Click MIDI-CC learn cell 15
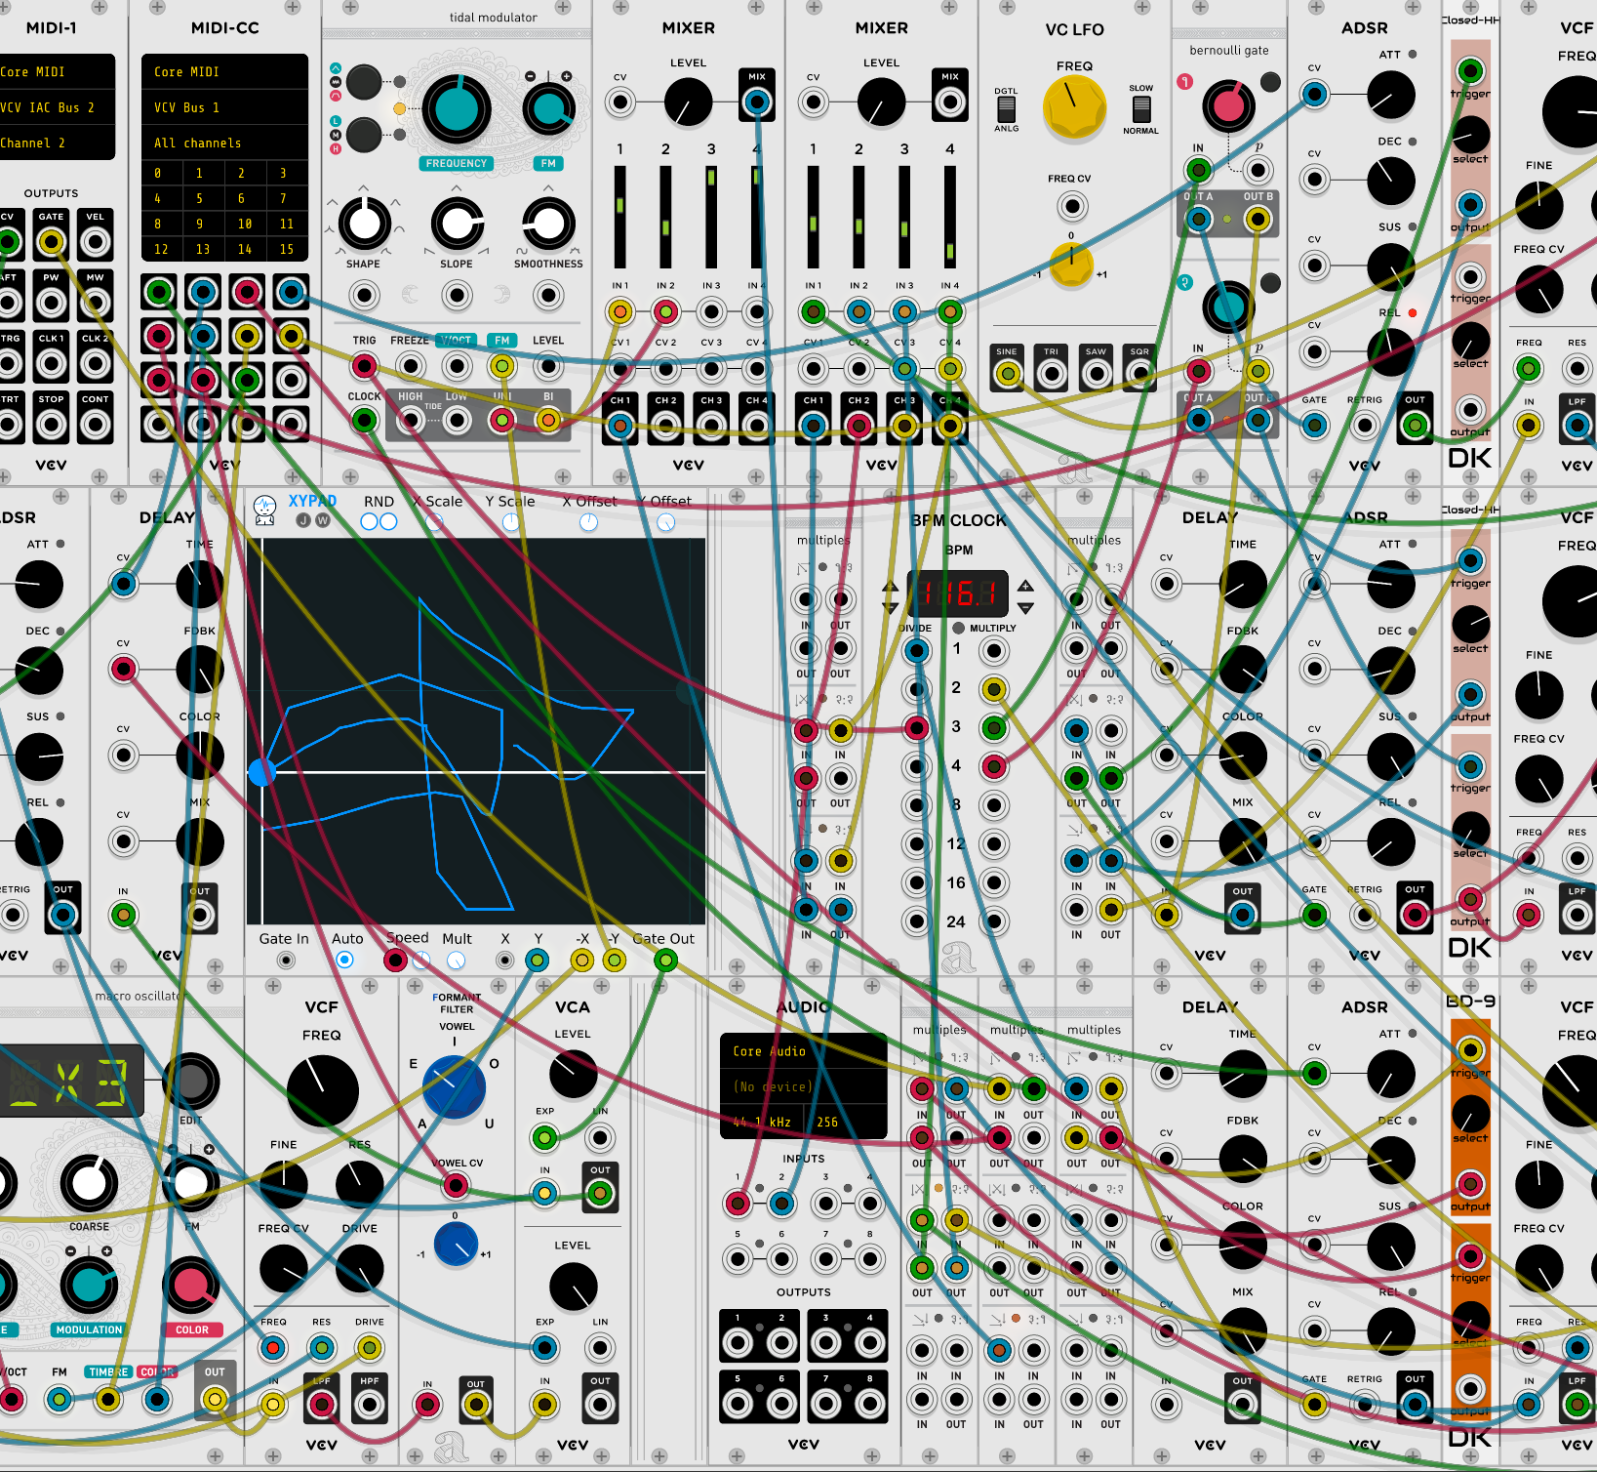The width and height of the screenshot is (1597, 1472). click(x=287, y=249)
